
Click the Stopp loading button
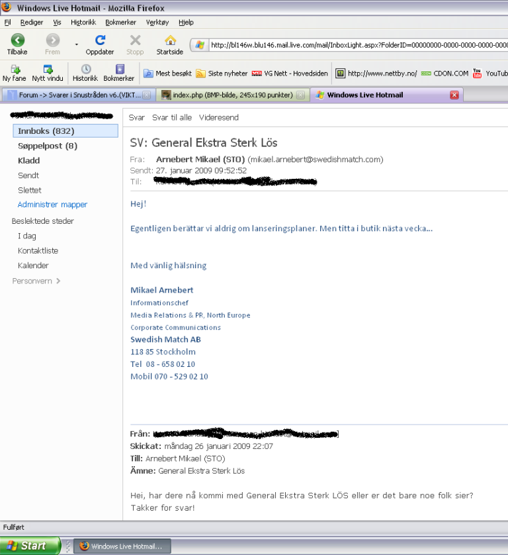pos(135,44)
